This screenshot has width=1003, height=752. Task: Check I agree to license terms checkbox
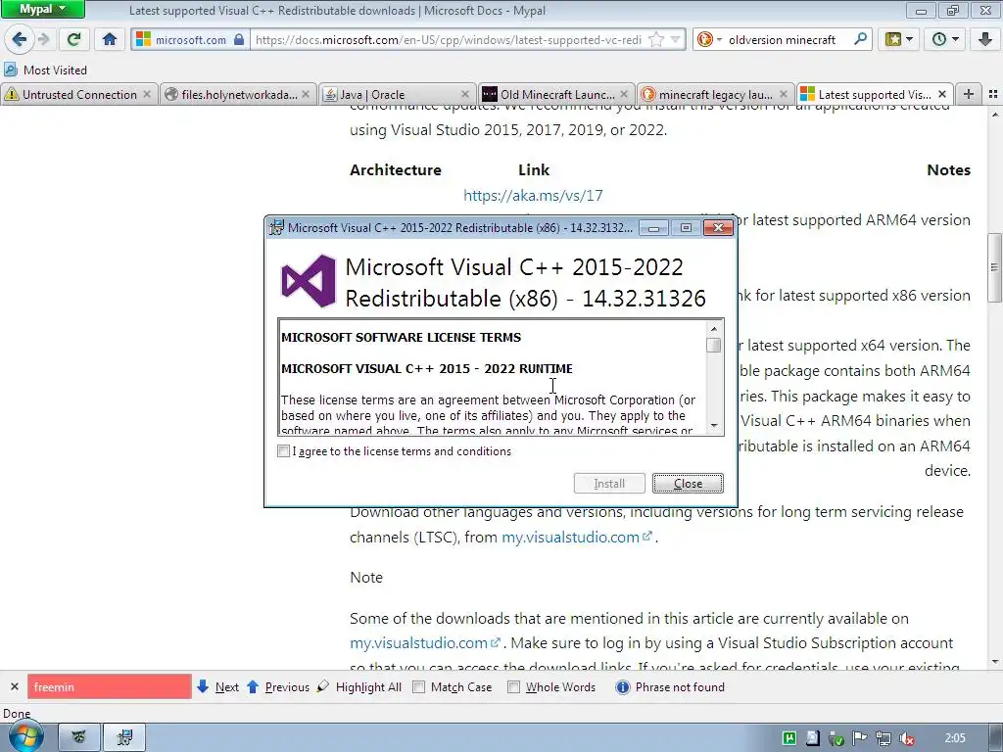click(283, 451)
